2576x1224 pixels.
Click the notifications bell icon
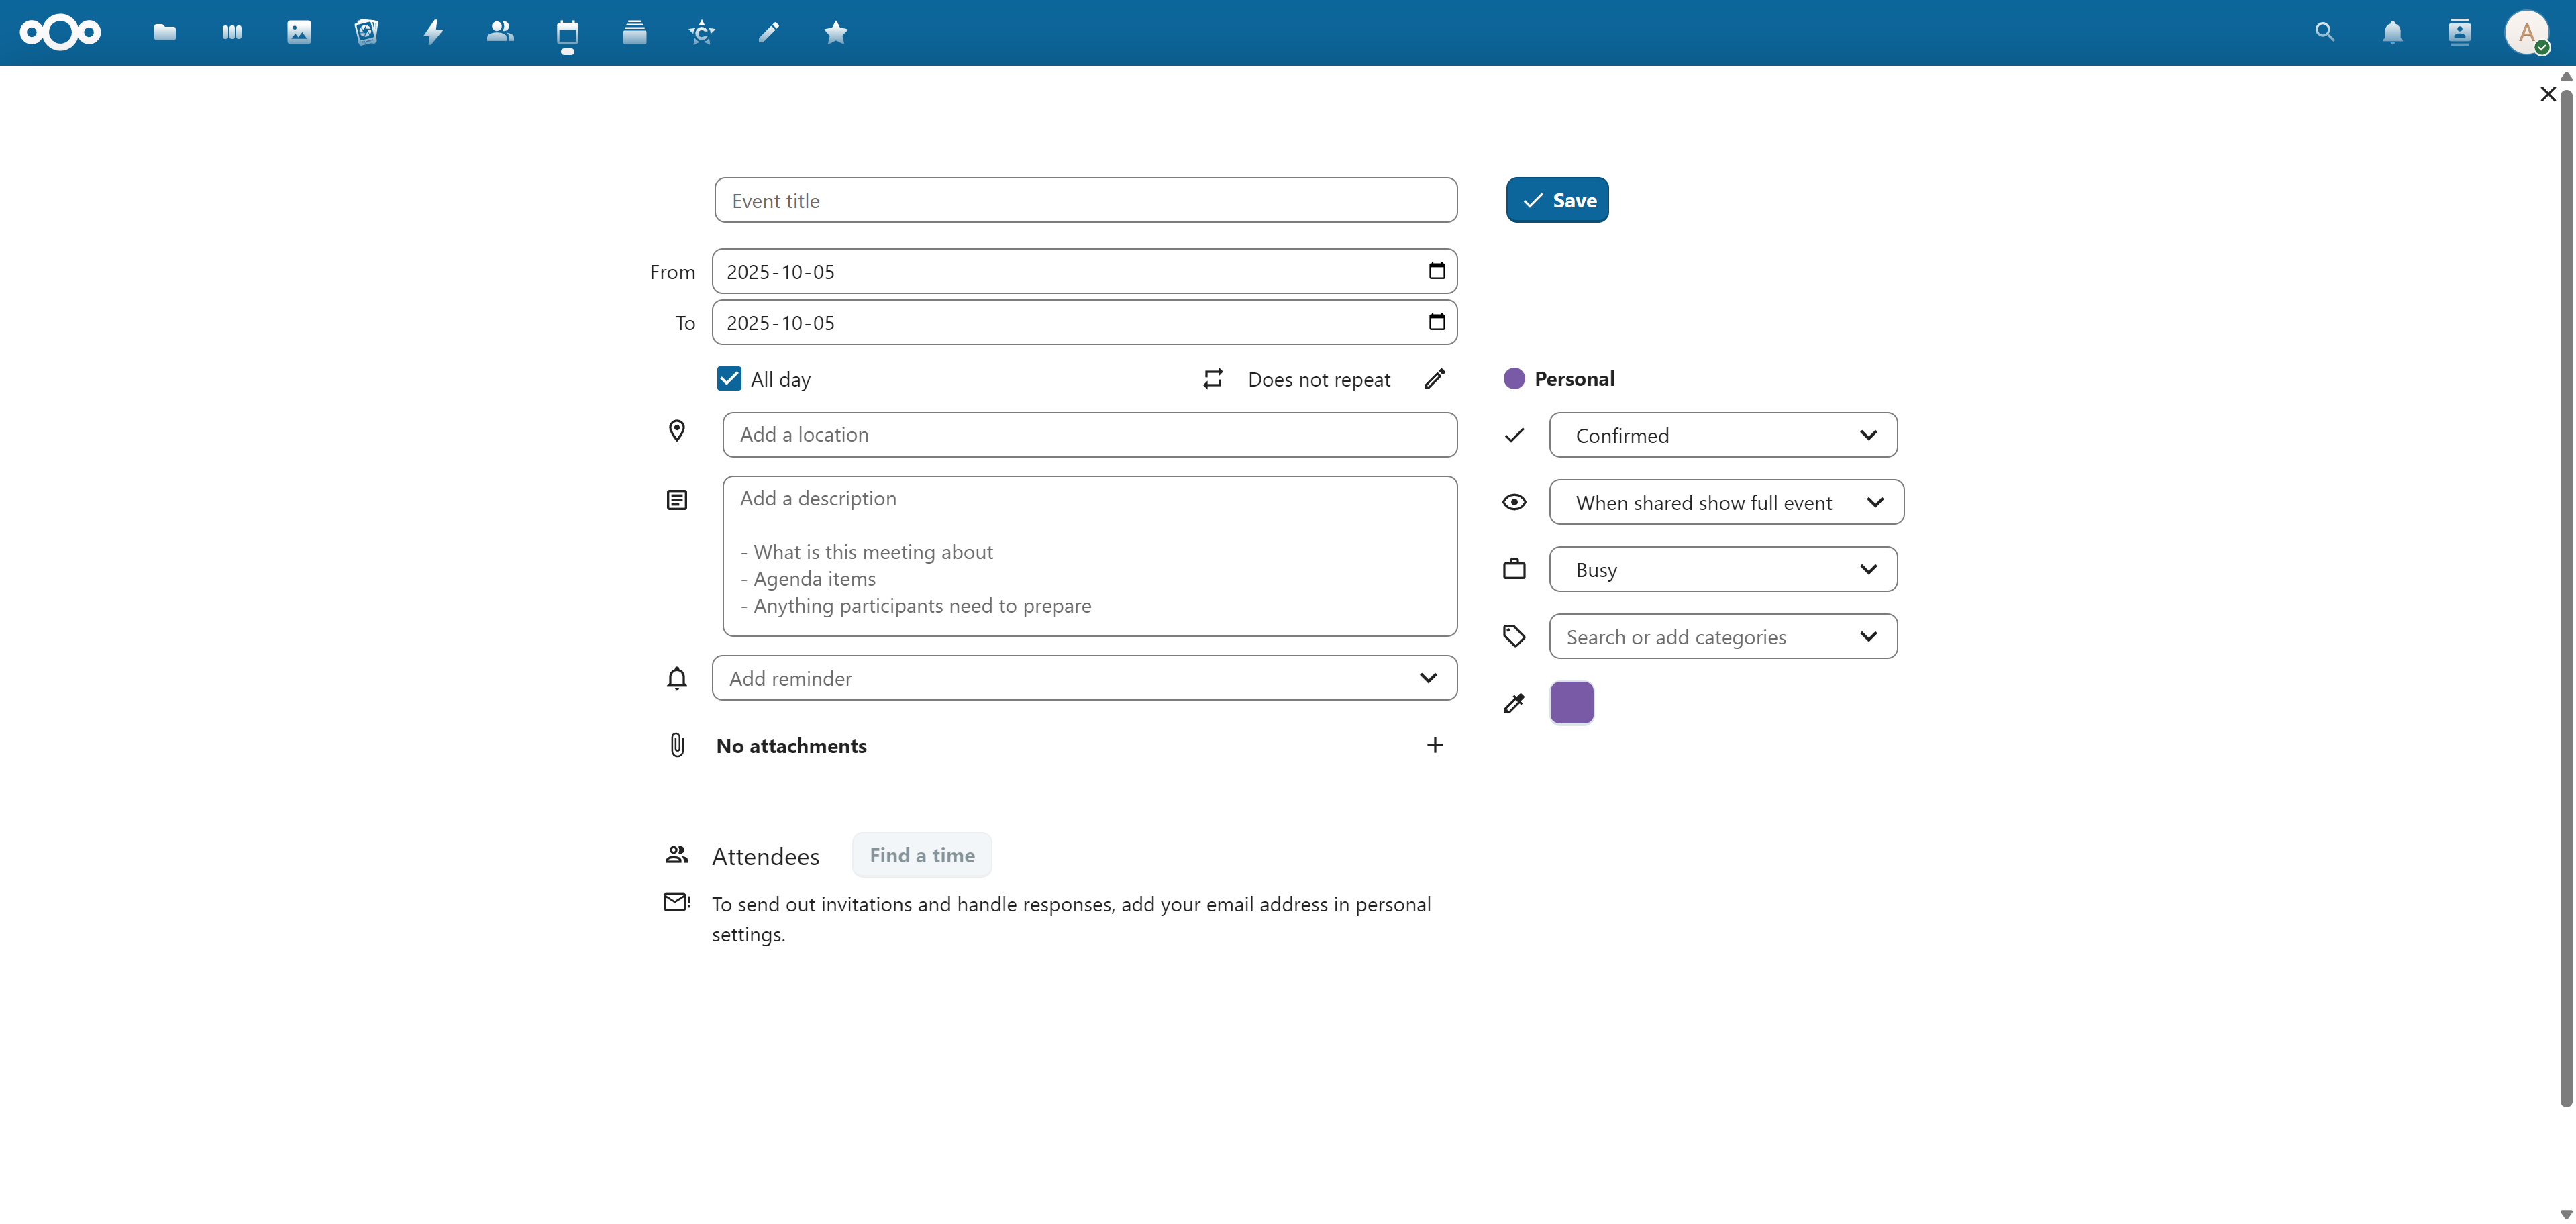(x=2392, y=33)
